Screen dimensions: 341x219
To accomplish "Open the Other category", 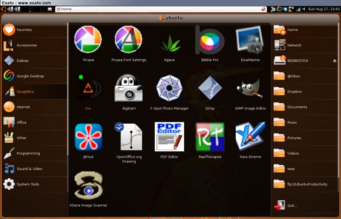I will [35, 138].
